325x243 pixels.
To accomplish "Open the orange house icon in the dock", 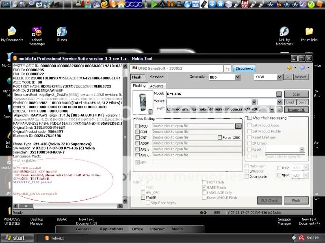I will click(x=121, y=4).
